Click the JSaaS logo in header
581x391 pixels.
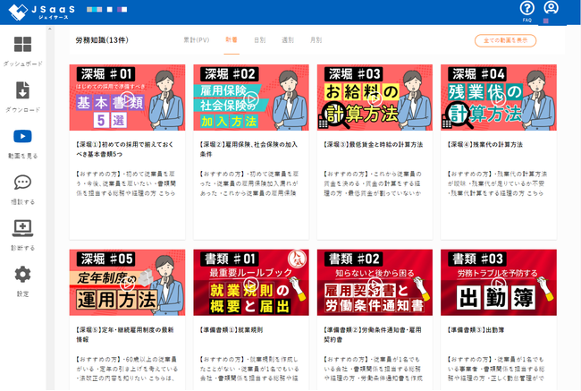click(x=39, y=12)
